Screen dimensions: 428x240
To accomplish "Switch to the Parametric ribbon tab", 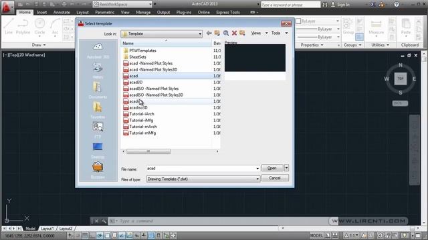I will 104,12.
